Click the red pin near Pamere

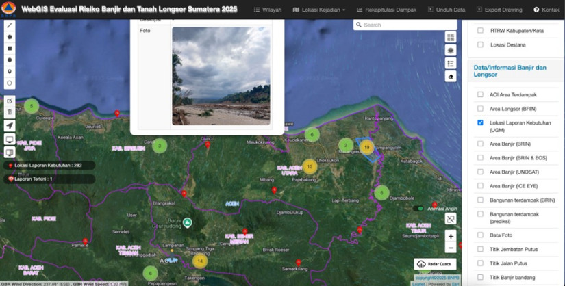[85, 241]
